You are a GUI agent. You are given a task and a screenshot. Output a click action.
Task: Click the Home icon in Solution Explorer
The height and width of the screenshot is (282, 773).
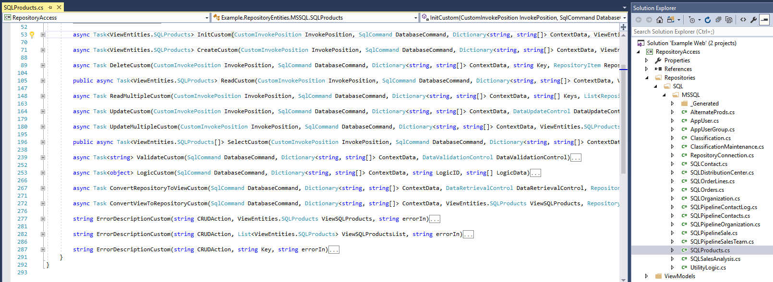[659, 20]
